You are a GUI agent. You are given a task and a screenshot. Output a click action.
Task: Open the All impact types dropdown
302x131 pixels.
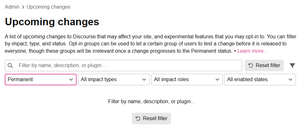[x=114, y=80]
